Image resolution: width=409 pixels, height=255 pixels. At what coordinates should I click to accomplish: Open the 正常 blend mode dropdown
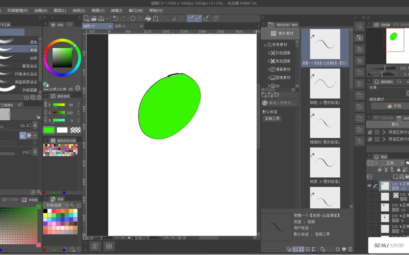pos(392,163)
